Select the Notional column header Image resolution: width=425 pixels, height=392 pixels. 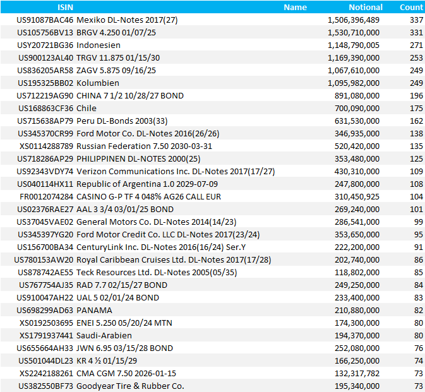pos(366,8)
